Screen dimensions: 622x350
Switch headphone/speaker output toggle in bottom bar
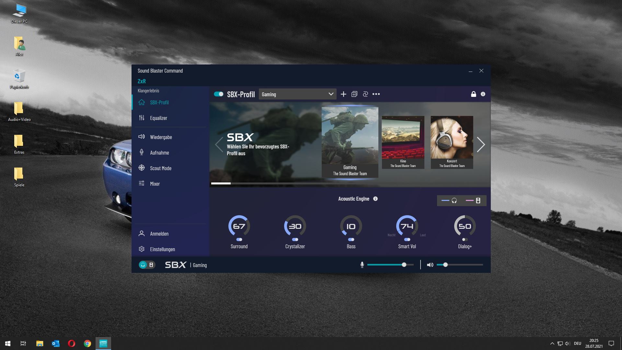[x=147, y=265]
